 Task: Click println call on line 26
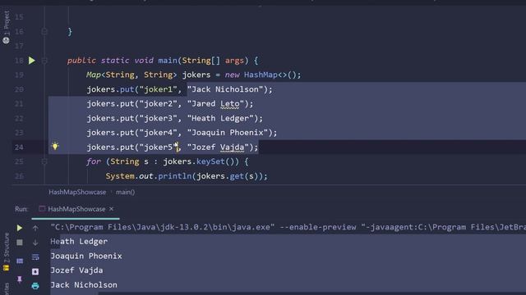point(175,176)
